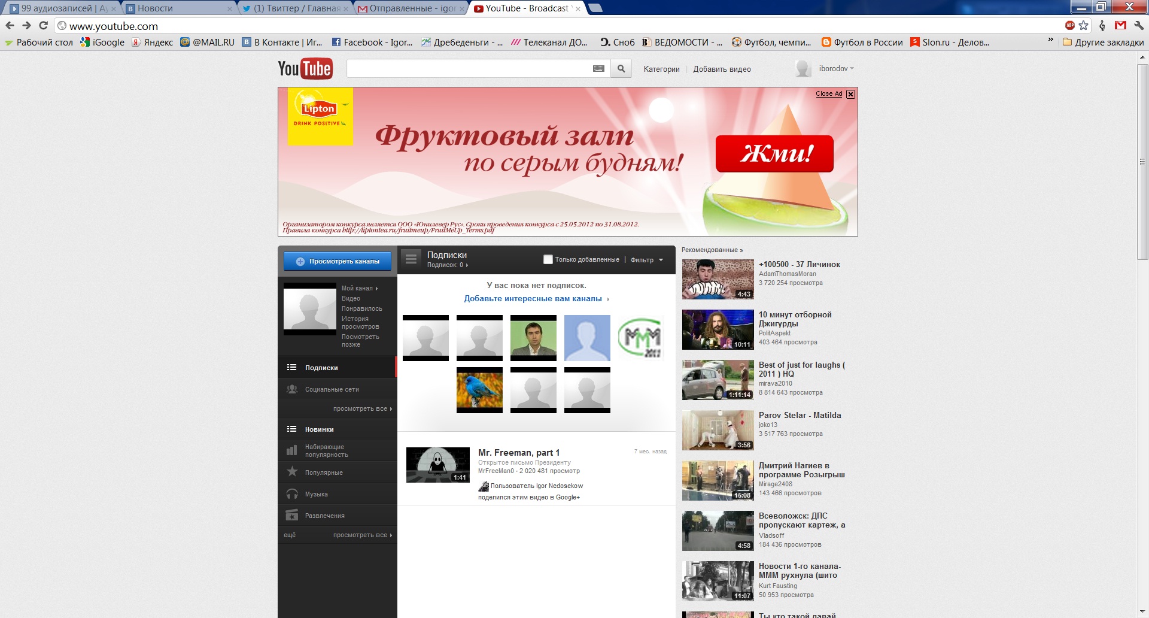Image resolution: width=1149 pixels, height=618 pixels.
Task: Click просмотреть все under Социальные сети
Action: 363,408
